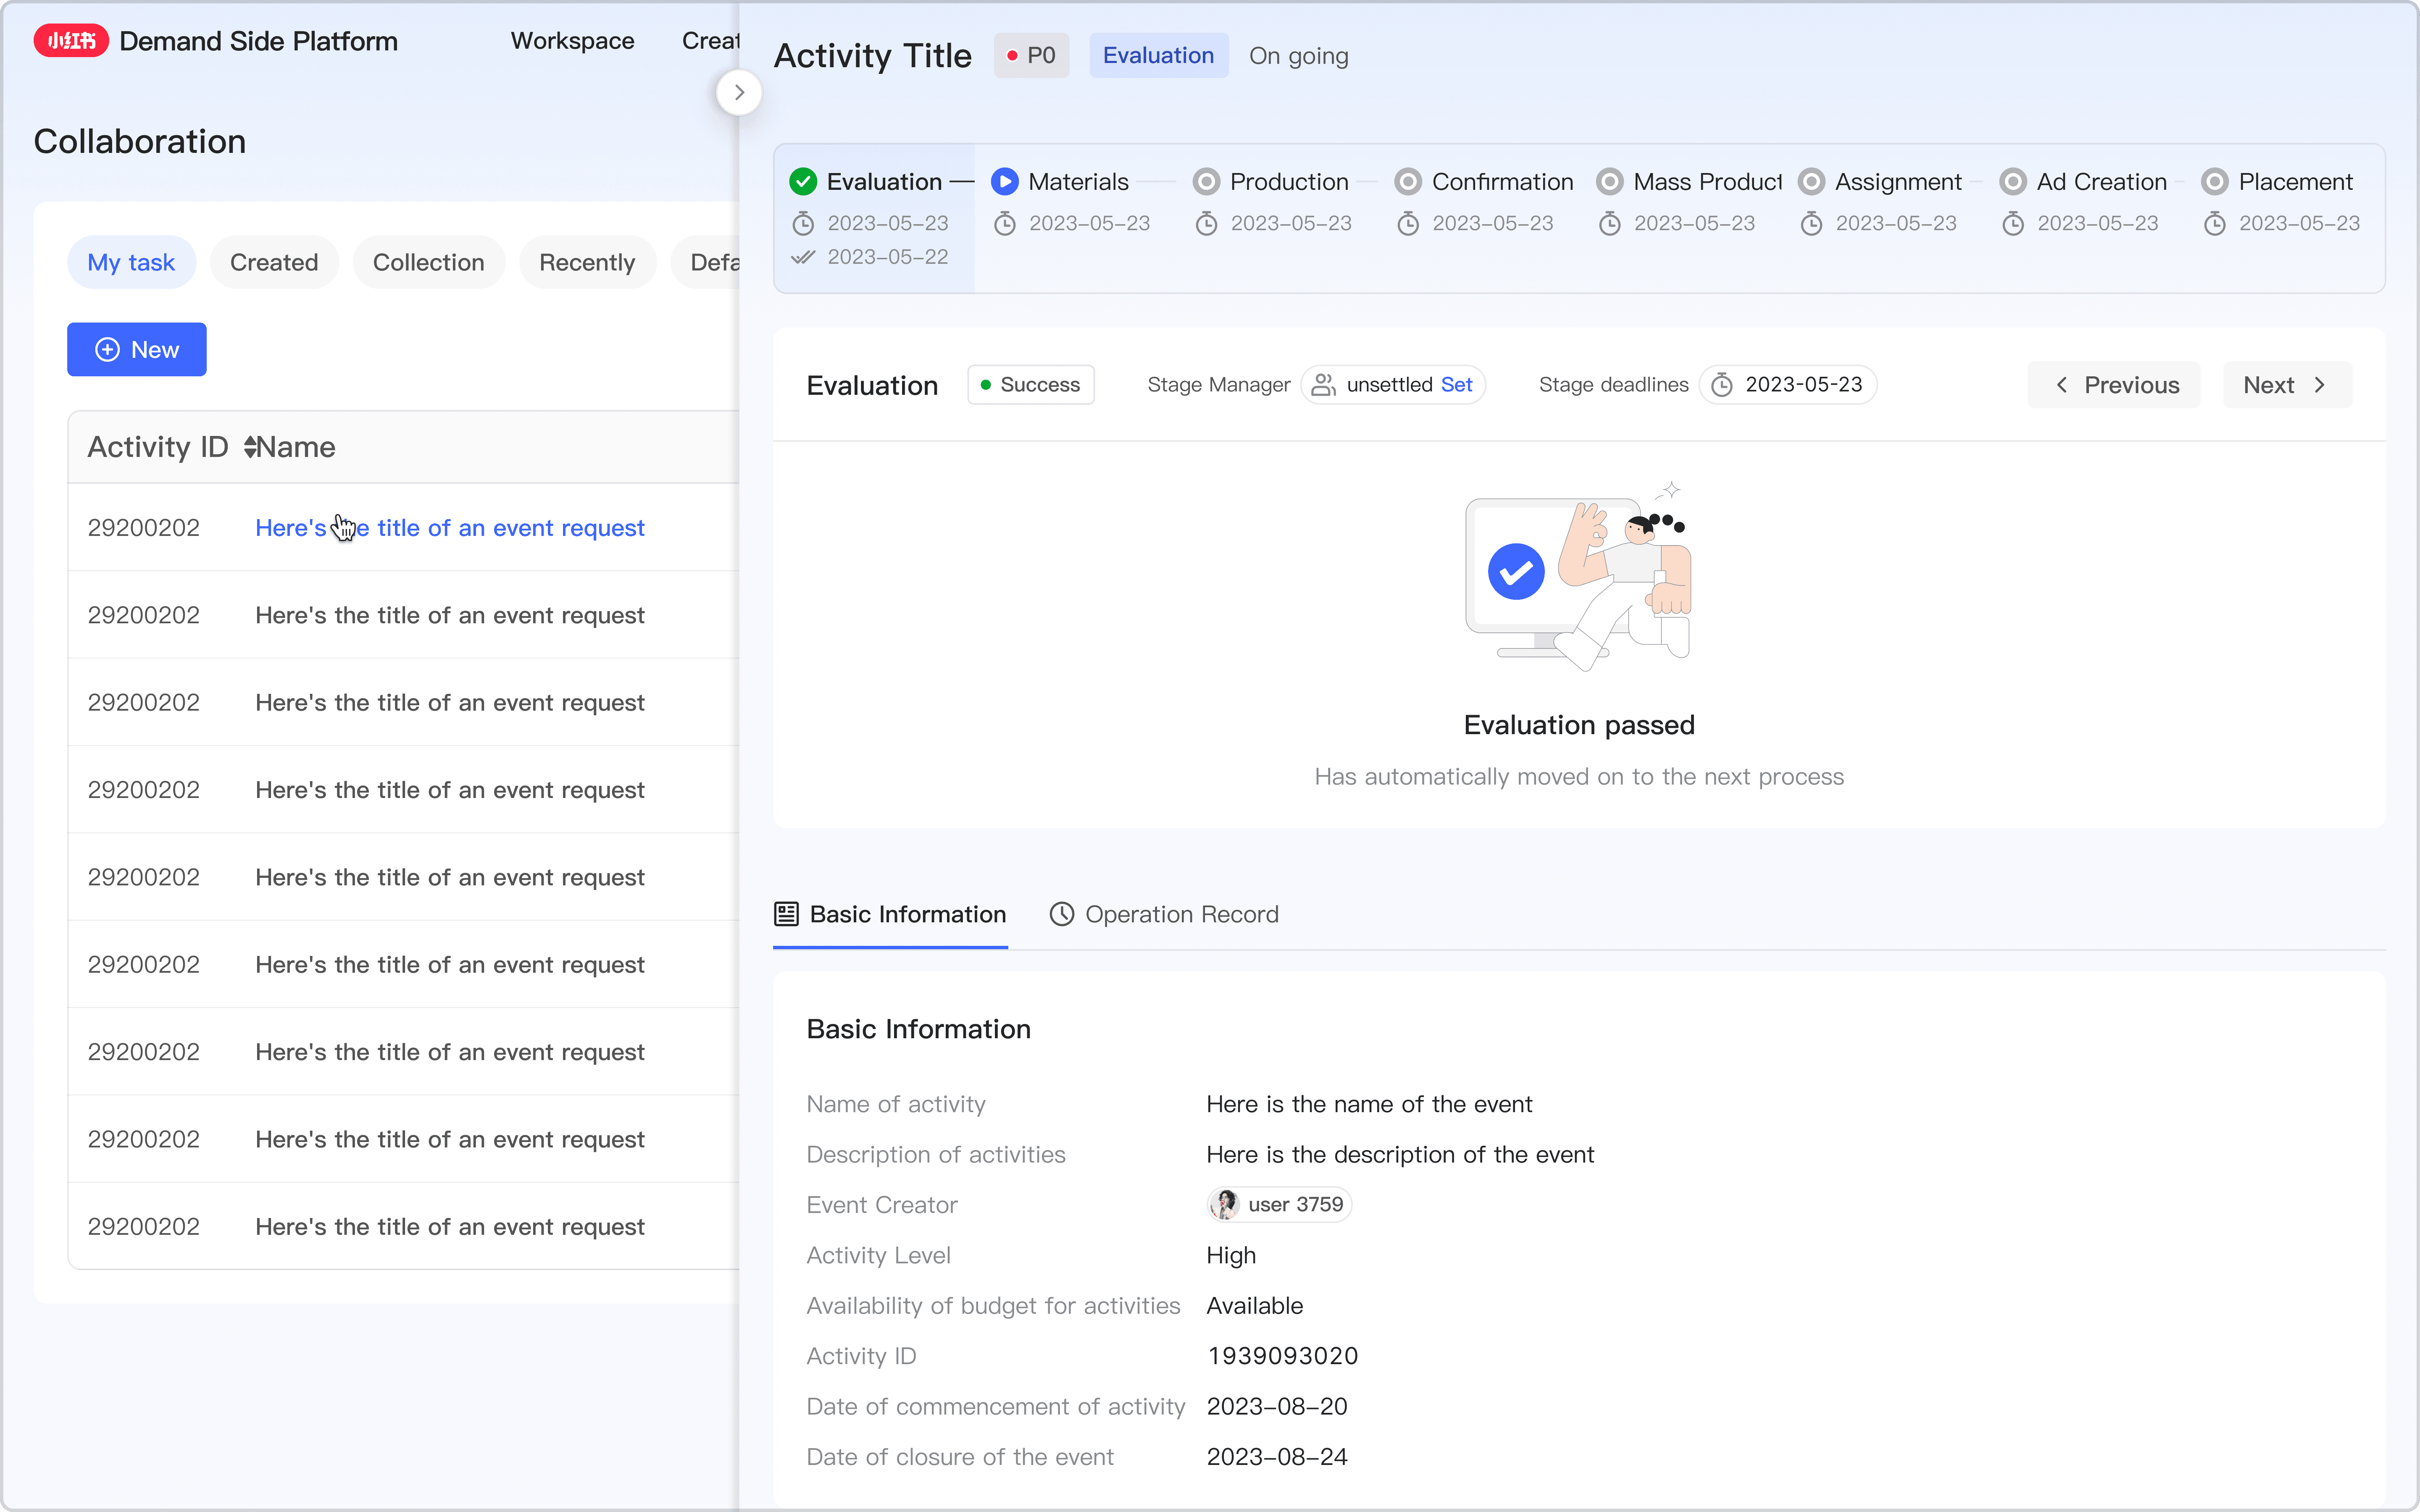The height and width of the screenshot is (1512, 2420).
Task: Select the My task filter tab
Action: click(x=131, y=262)
